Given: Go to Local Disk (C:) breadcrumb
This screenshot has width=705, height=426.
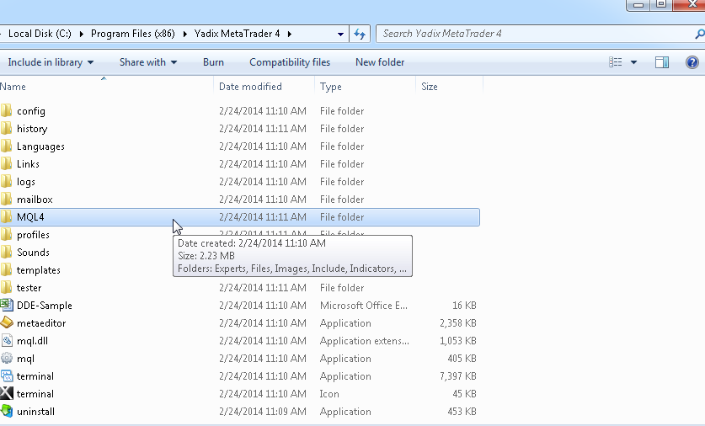Looking at the screenshot, I should (x=40, y=34).
